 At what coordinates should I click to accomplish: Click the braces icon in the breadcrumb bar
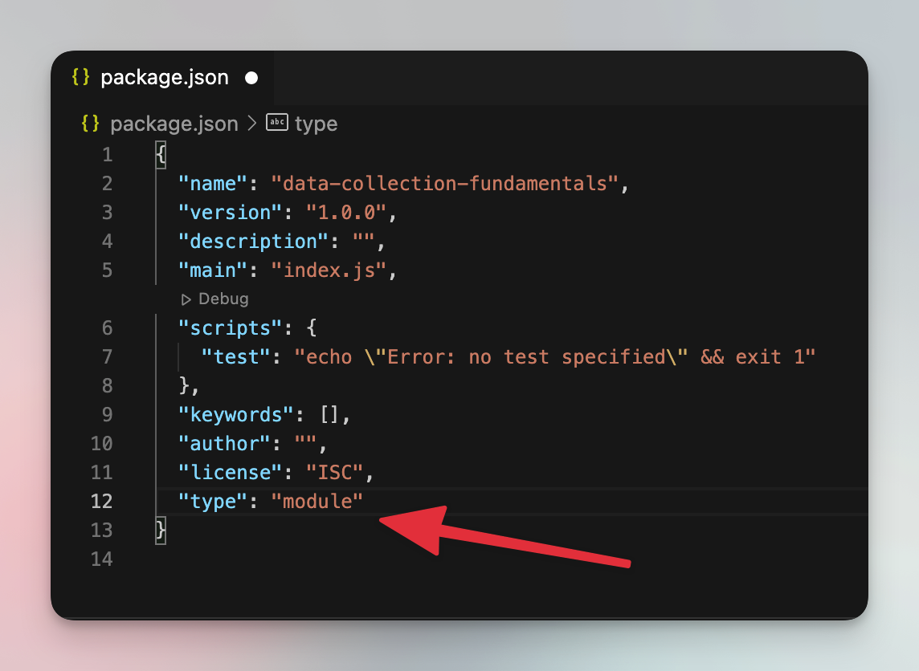coord(88,124)
